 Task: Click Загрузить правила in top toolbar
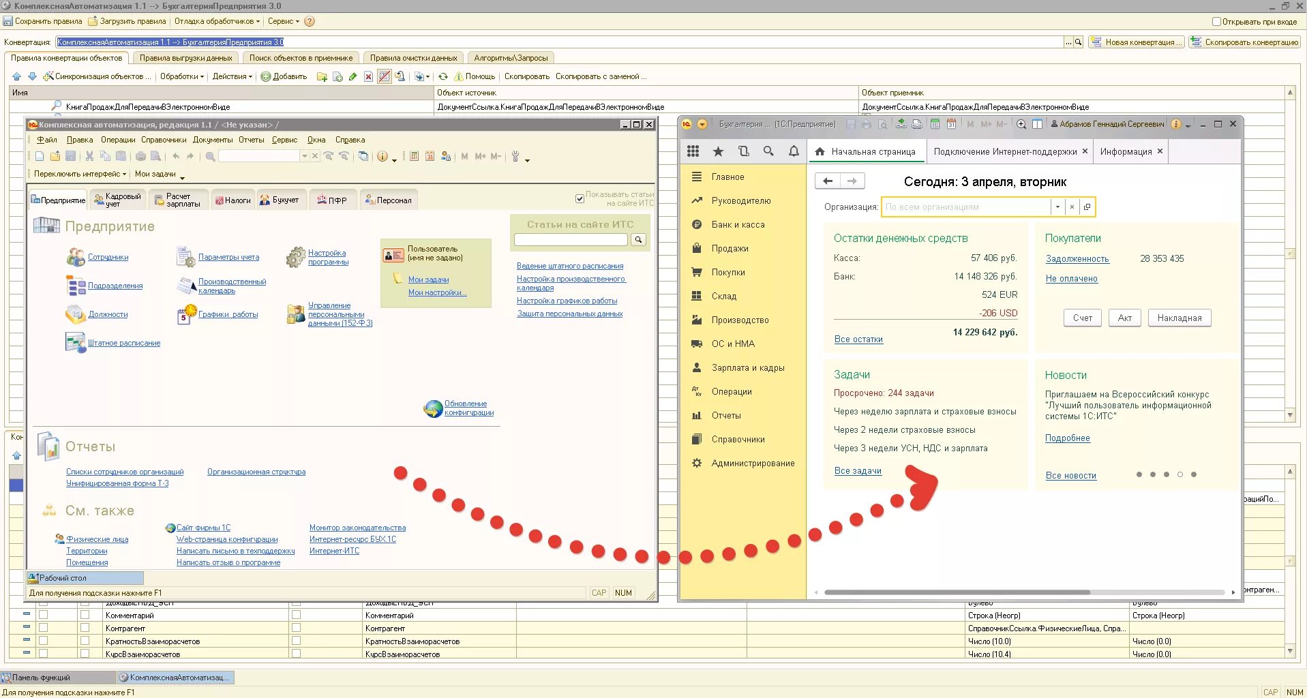[x=127, y=21]
